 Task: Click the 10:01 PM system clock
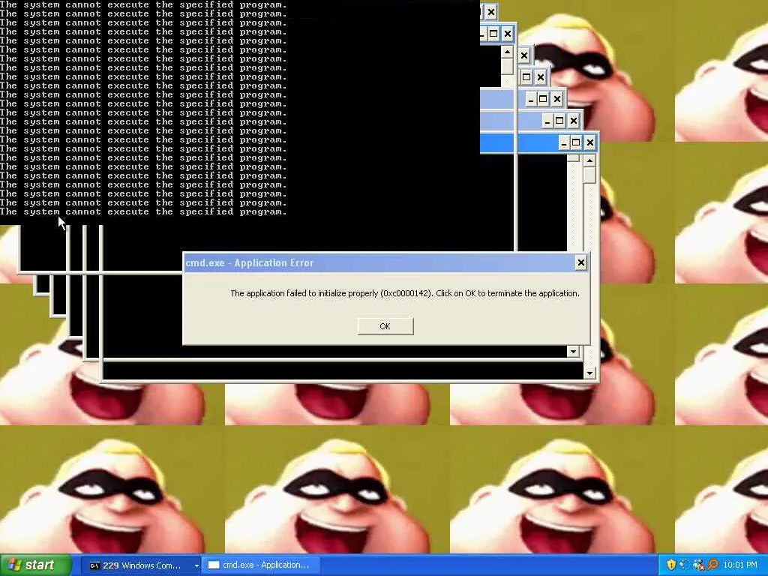[x=740, y=565]
